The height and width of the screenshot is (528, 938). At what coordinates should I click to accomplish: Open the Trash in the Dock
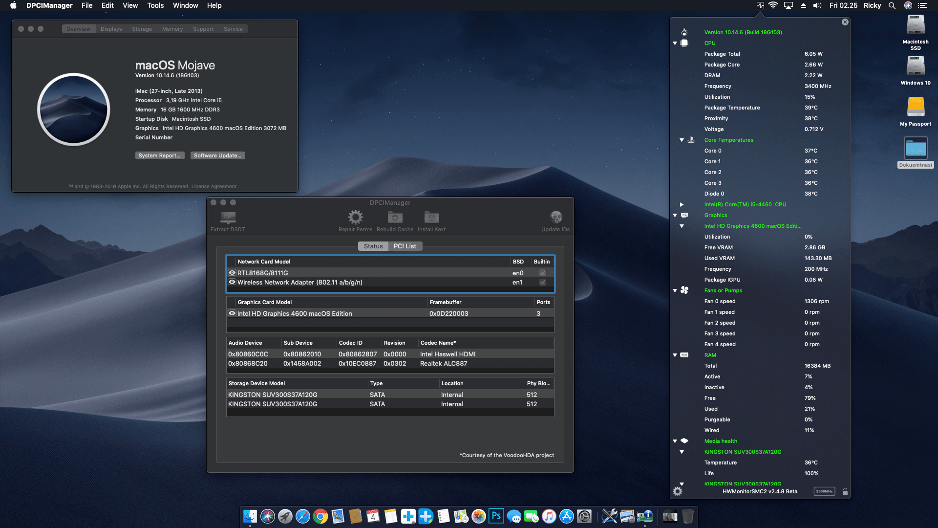[x=688, y=516]
